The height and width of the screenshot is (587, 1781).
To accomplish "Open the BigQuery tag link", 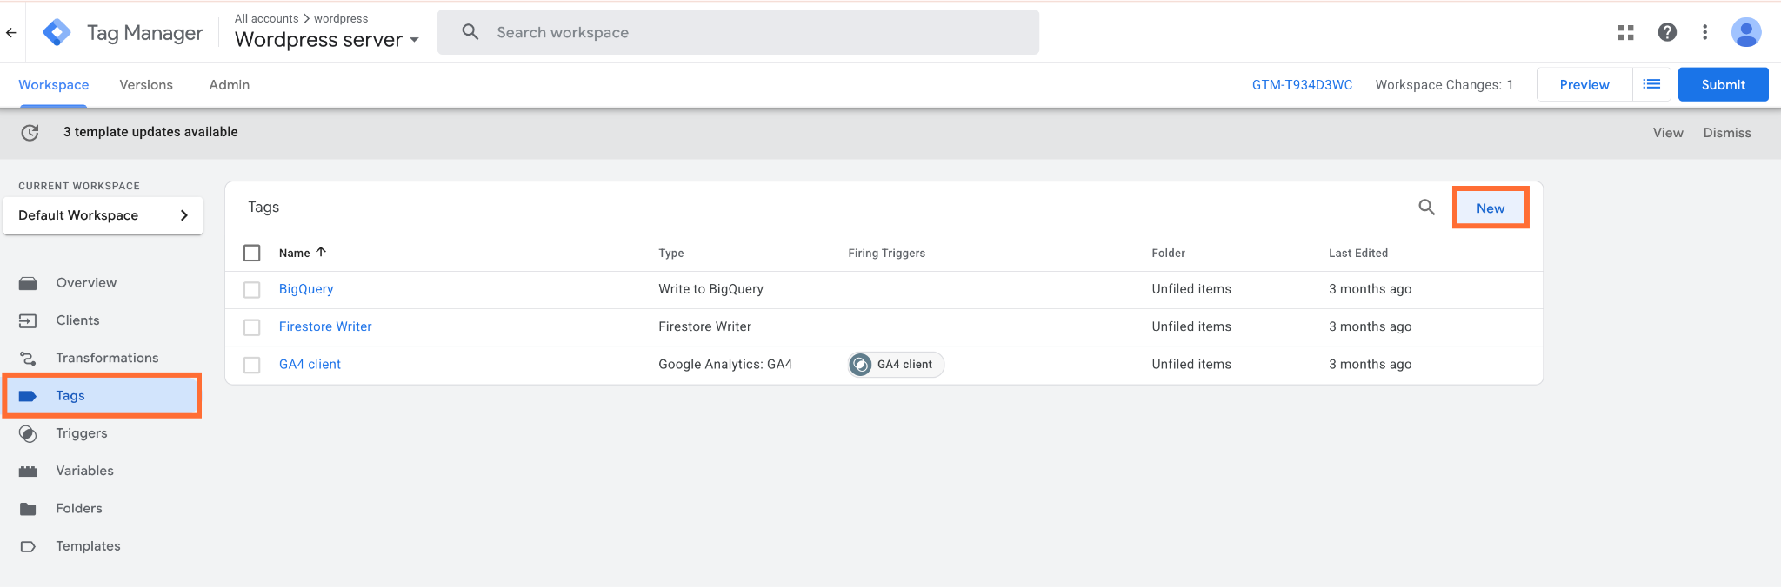I will click(x=306, y=289).
